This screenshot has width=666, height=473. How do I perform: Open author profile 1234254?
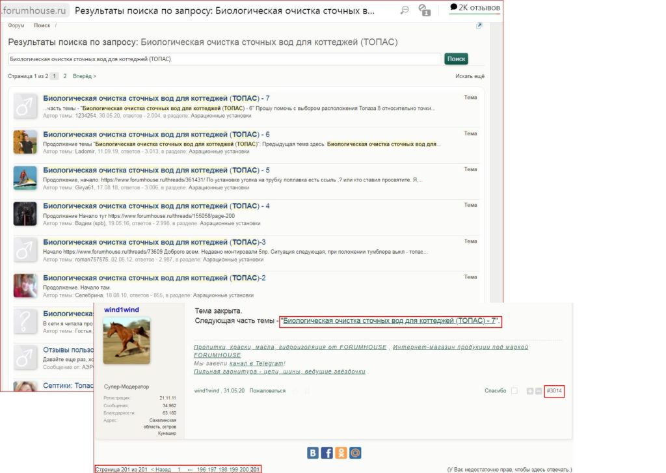[x=86, y=116]
